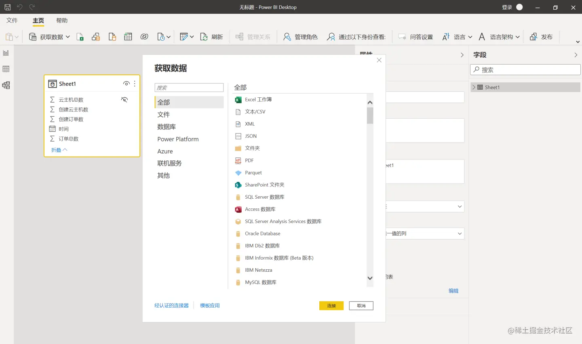Open the 文件 menu tab

(x=12, y=21)
